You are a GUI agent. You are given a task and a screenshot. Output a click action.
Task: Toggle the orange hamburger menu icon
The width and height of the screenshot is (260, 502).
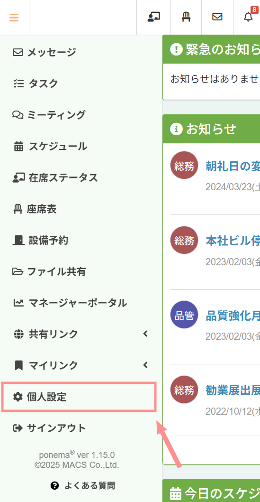[x=14, y=17]
